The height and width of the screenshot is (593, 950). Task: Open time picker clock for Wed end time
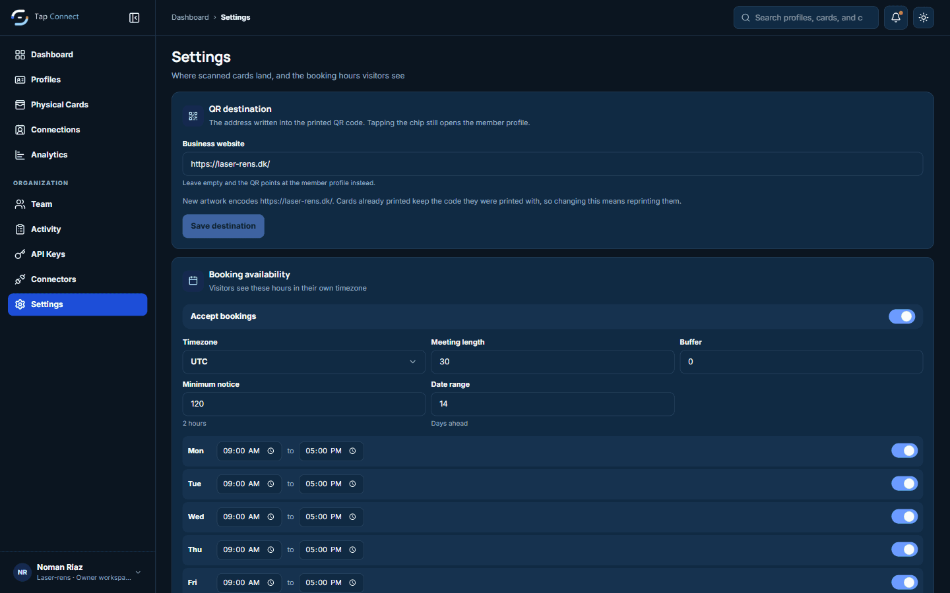(x=353, y=517)
